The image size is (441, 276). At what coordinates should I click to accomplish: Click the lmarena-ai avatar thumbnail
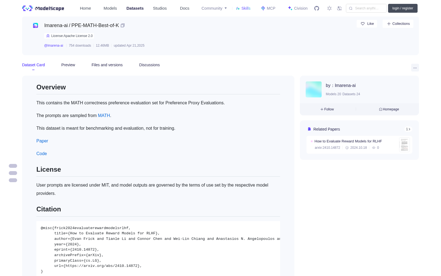click(x=314, y=89)
